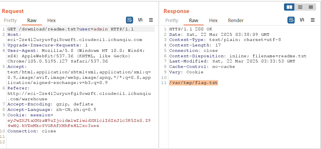Show non-printable characters in Response panel
The image size is (321, 149).
click(302, 20)
